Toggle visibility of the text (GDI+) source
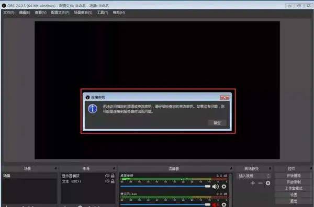 pos(107,181)
